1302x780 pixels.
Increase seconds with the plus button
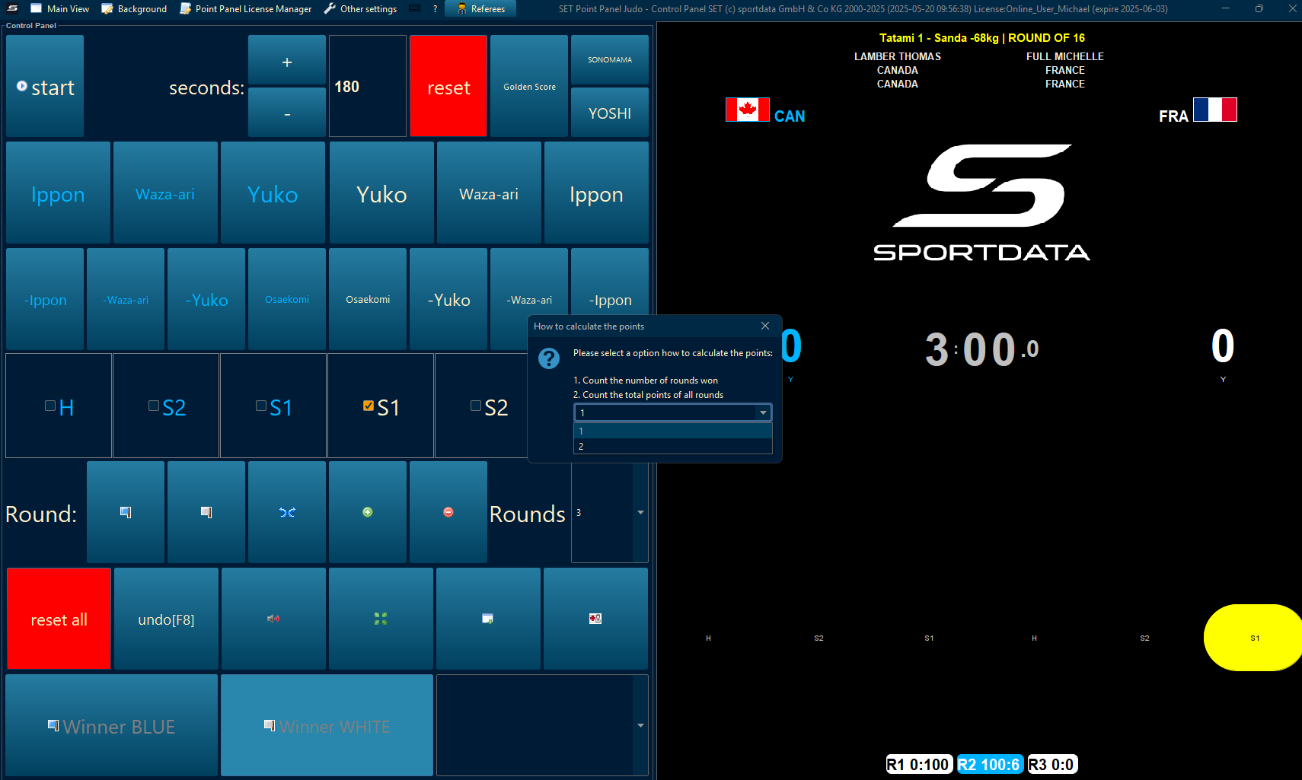287,60
